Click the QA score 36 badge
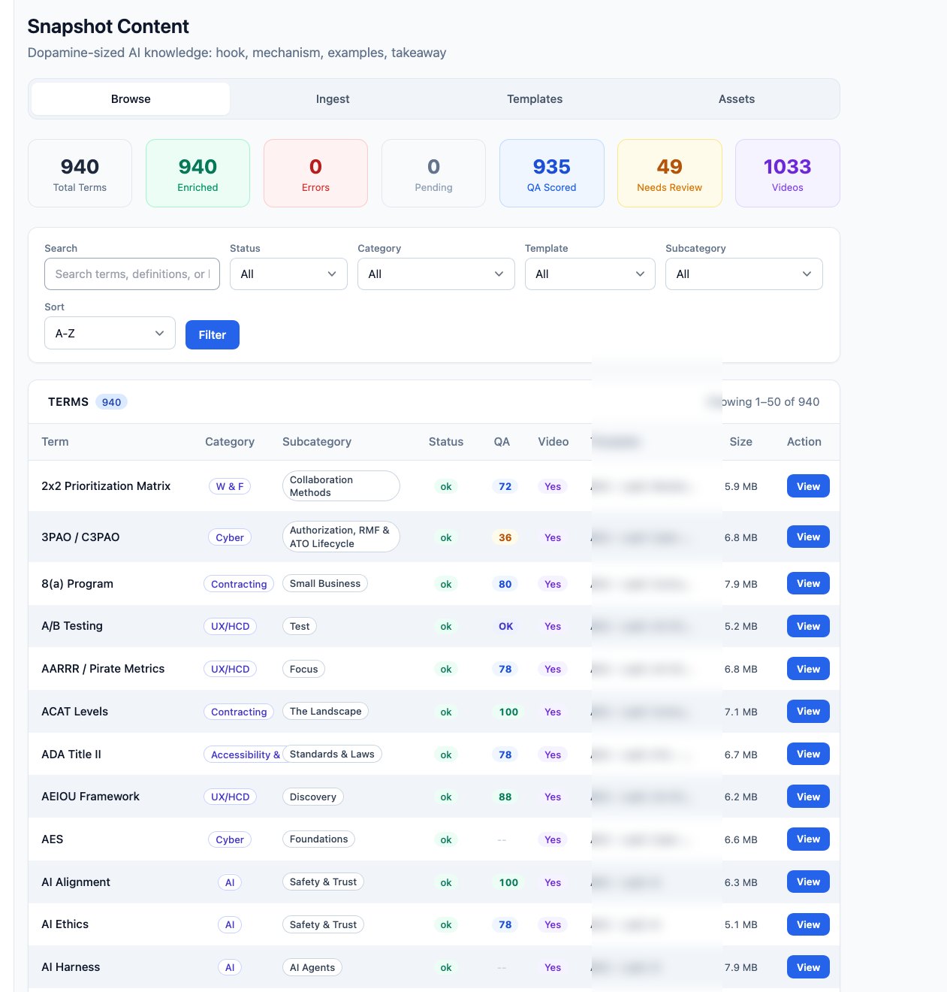This screenshot has width=947, height=992. (x=505, y=537)
